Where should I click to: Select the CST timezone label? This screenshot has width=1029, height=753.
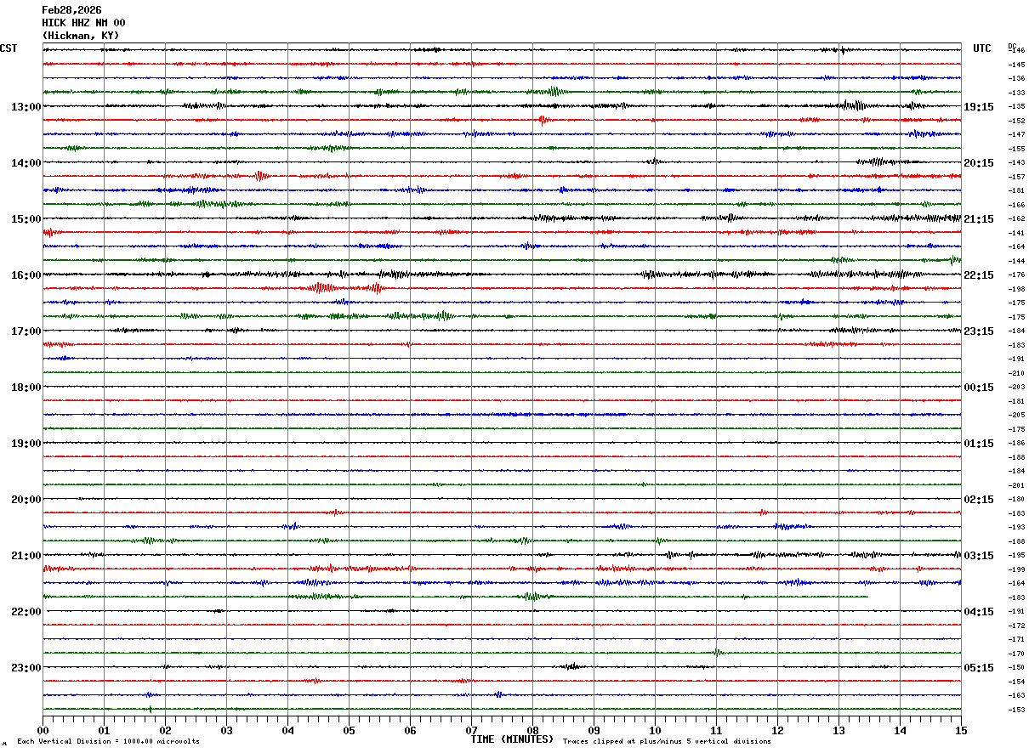pos(9,48)
